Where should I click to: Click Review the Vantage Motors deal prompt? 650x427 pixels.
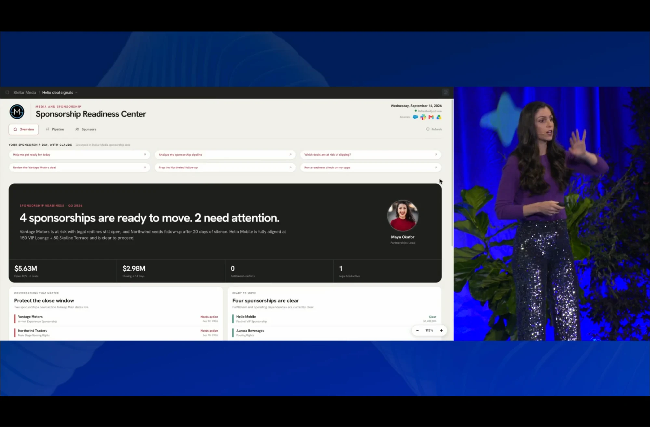tap(79, 167)
